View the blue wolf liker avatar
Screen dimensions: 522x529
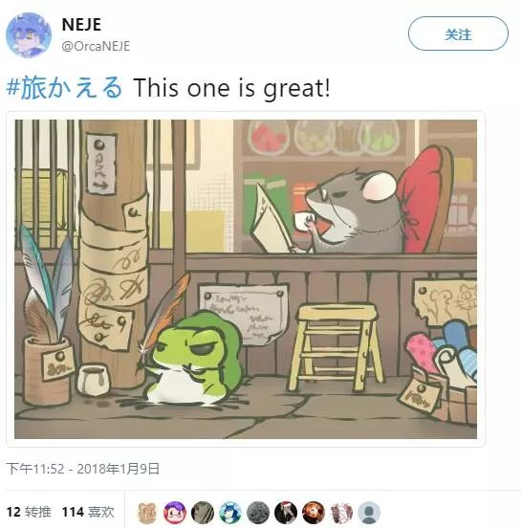(x=230, y=513)
